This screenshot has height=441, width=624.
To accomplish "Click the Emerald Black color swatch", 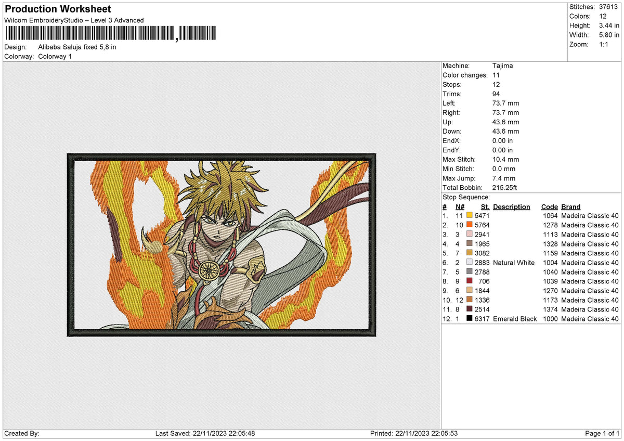I will coord(470,318).
